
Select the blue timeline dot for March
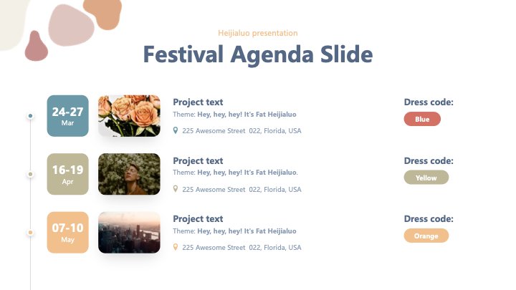pos(30,116)
